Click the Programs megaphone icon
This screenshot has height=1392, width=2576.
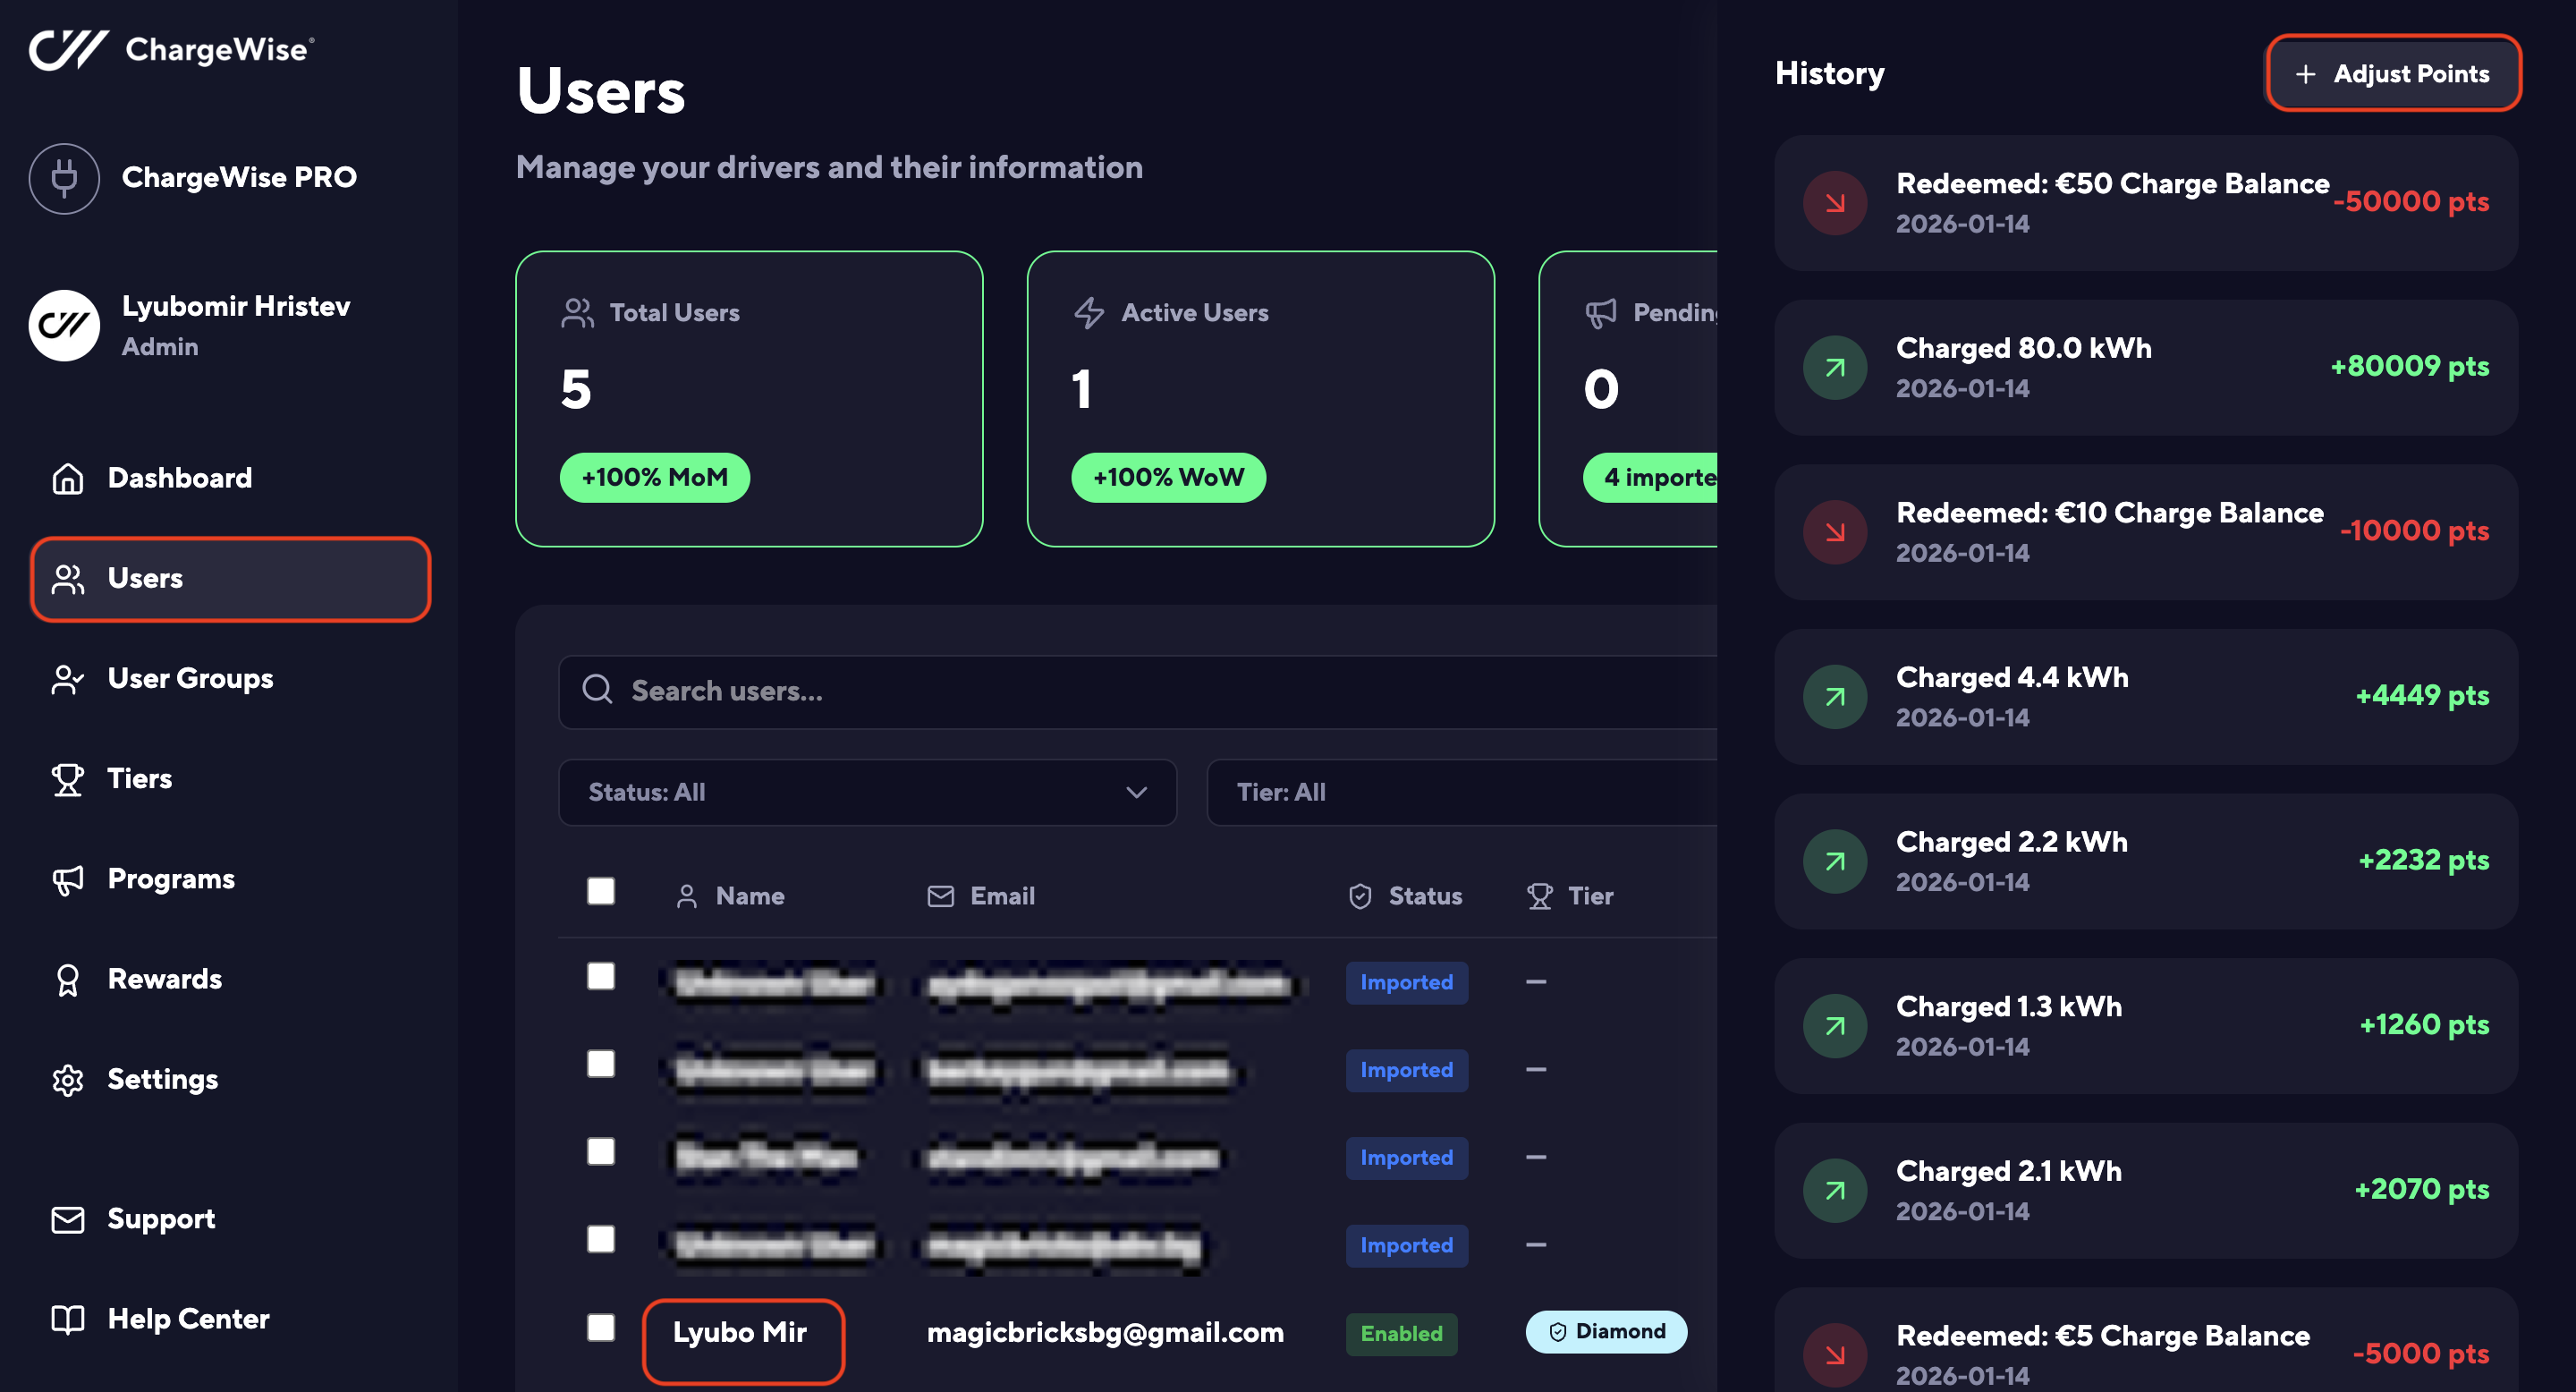(x=67, y=879)
